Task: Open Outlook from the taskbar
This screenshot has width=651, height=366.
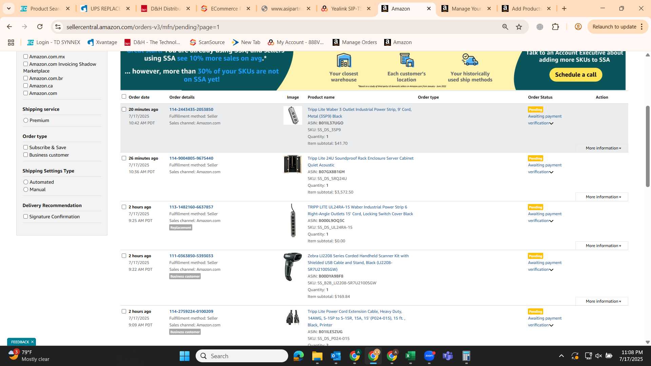Action: (336, 356)
